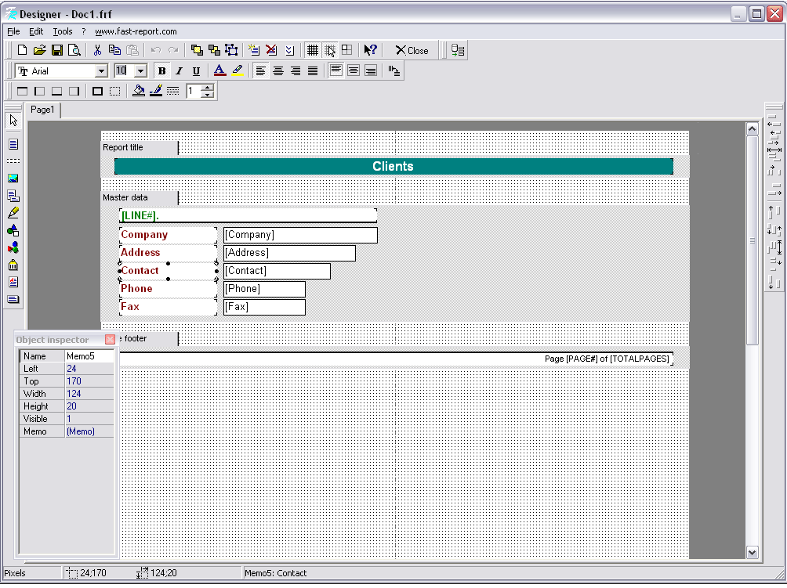Open the Preview report icon

pos(74,50)
